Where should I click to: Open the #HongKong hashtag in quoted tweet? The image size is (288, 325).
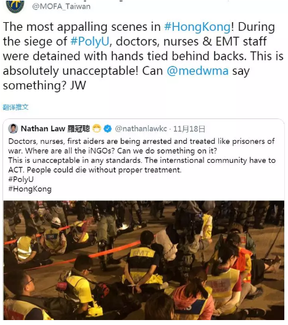click(30, 189)
